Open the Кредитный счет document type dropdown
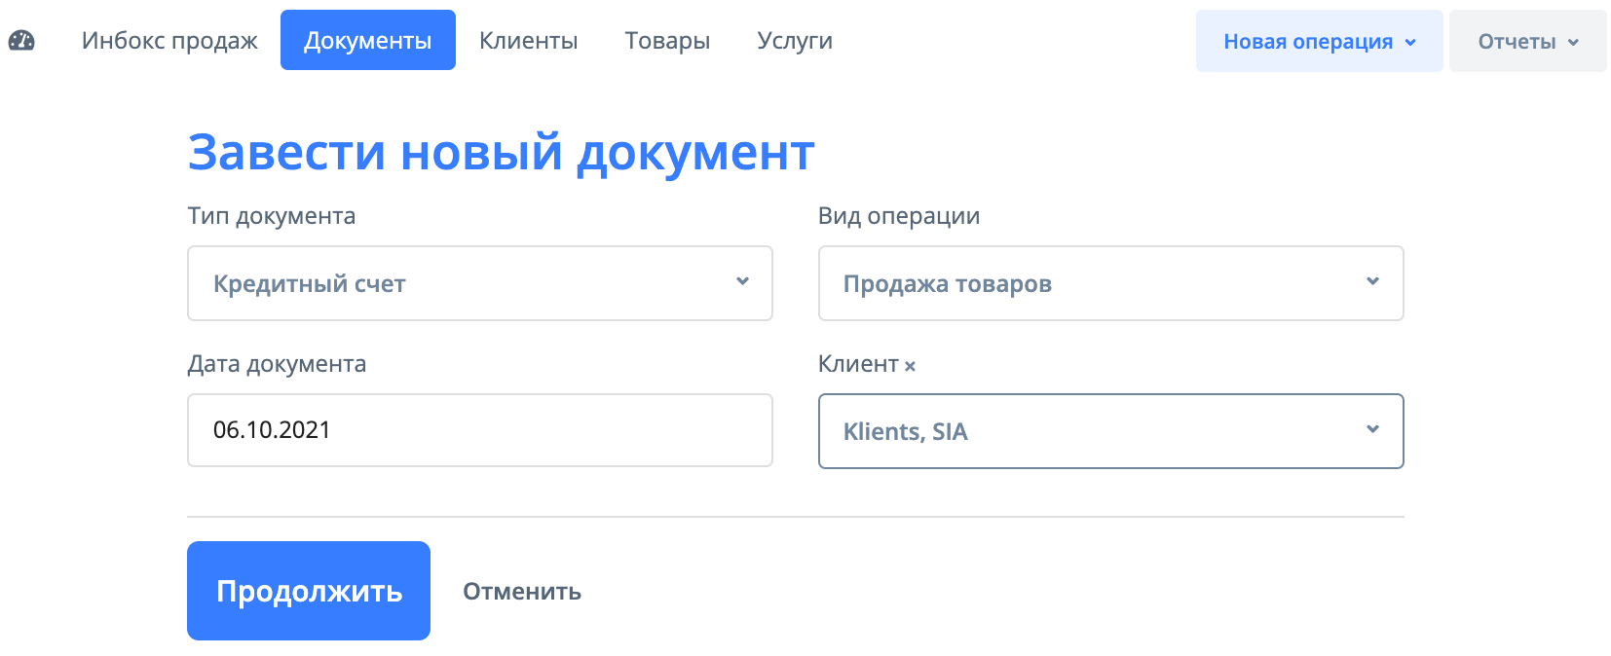Screen dimensions: 1611x656 (x=479, y=283)
